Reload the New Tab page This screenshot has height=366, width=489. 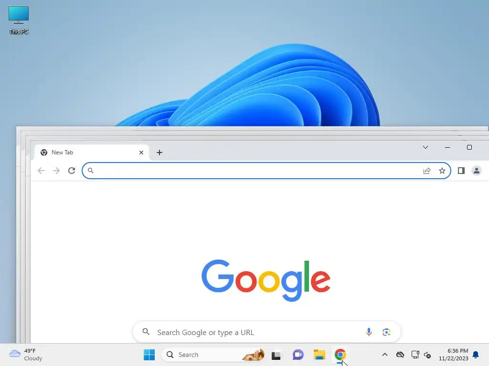tap(72, 171)
